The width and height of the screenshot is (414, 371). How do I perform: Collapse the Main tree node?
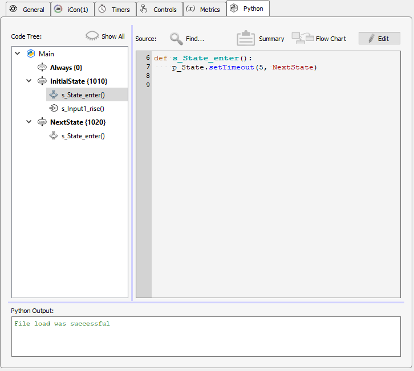coord(18,53)
